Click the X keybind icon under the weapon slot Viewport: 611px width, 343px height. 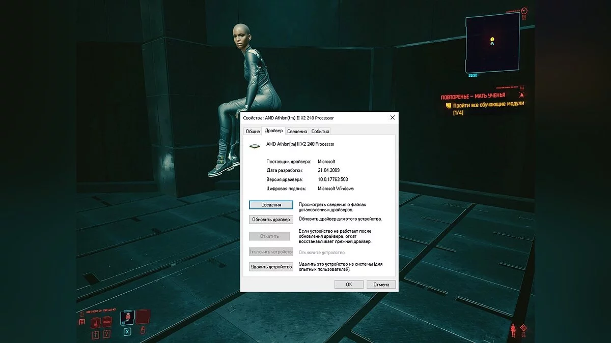[127, 332]
